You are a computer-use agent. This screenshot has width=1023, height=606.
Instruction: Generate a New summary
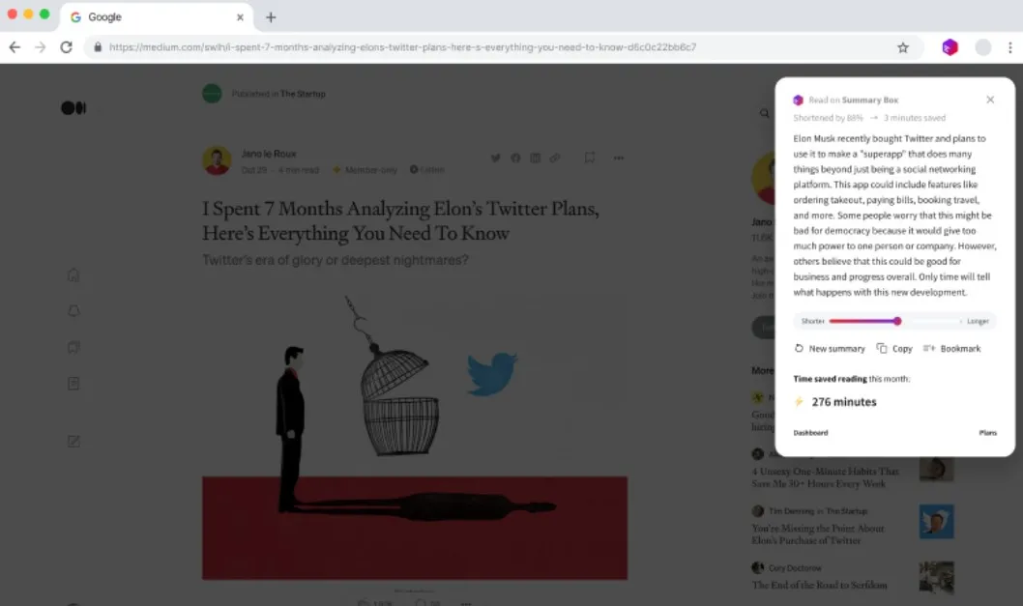[830, 348]
